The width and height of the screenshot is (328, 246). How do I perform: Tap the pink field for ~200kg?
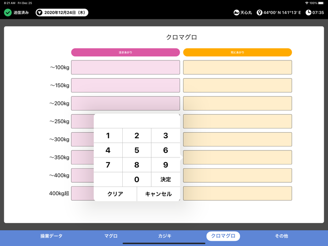point(126,104)
